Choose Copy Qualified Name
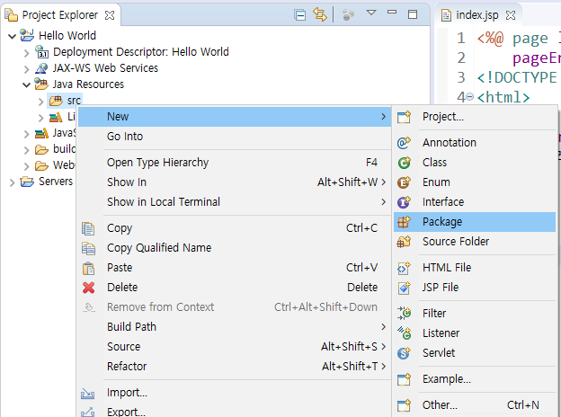This screenshot has height=417, width=561. click(235, 248)
